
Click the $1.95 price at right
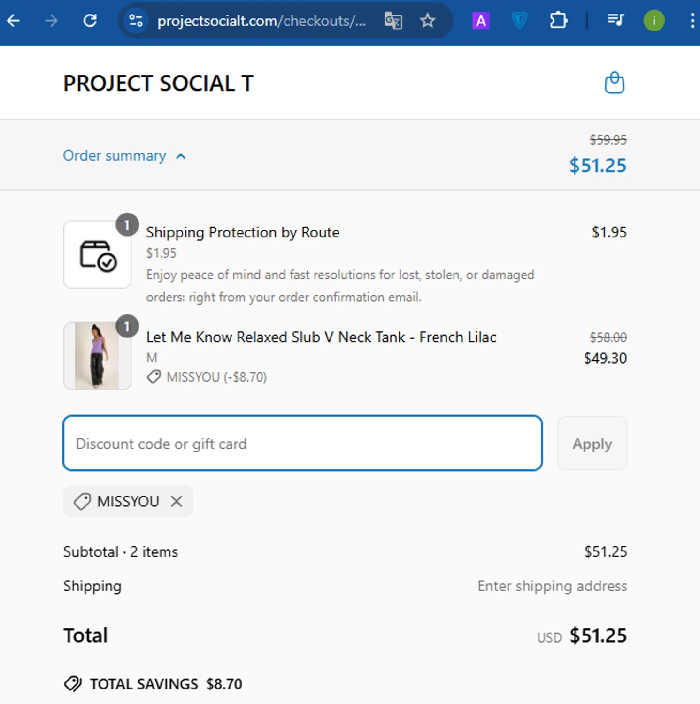coord(609,232)
